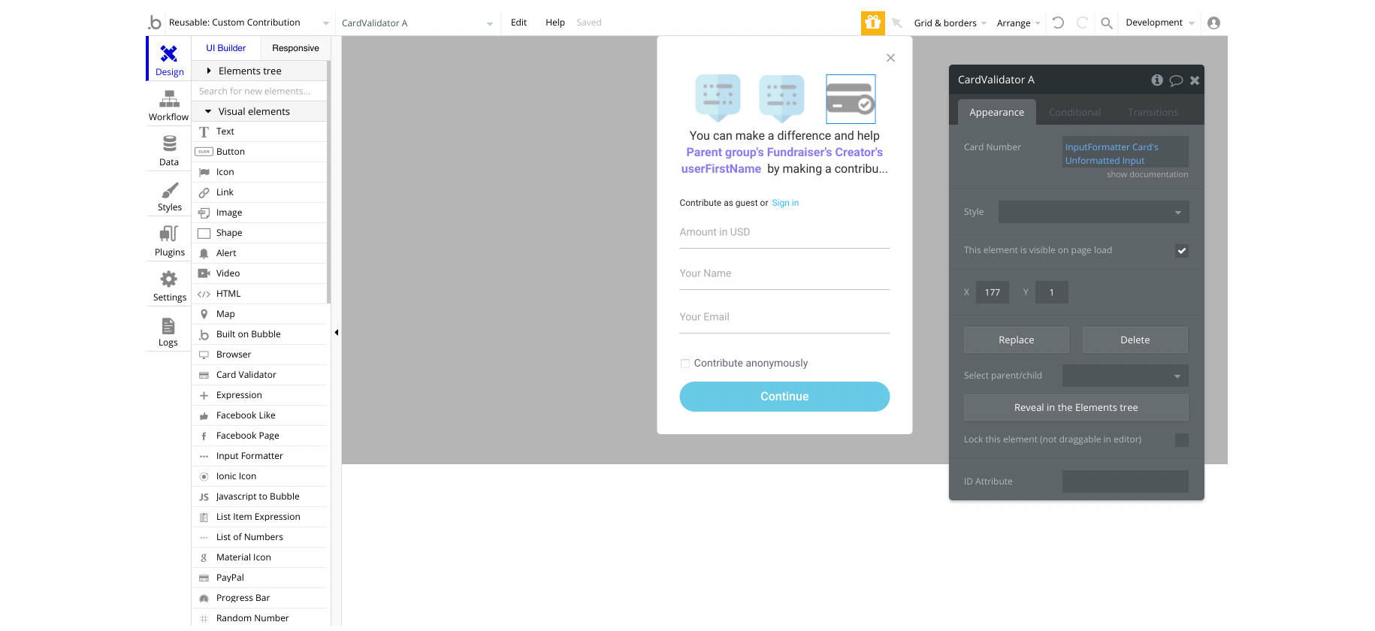Open the Plugins section icon
This screenshot has height=631, width=1375.
pos(169,234)
